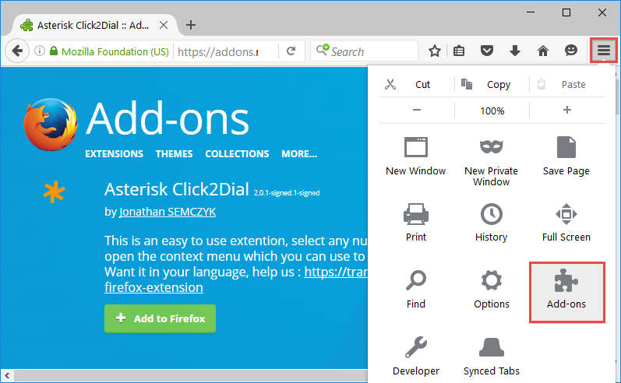Viewport: 621px width, 383px height.
Task: Zoom out with the minus button
Action: pos(417,110)
